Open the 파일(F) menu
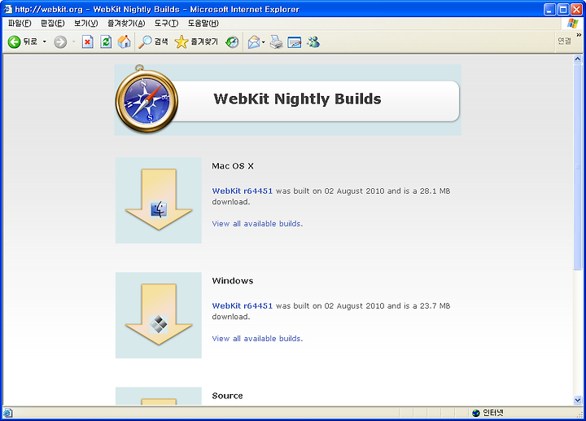This screenshot has width=586, height=421. click(x=20, y=23)
